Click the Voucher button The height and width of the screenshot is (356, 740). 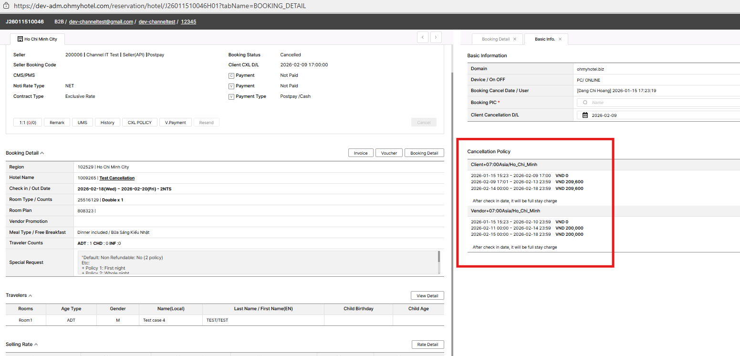(x=389, y=153)
